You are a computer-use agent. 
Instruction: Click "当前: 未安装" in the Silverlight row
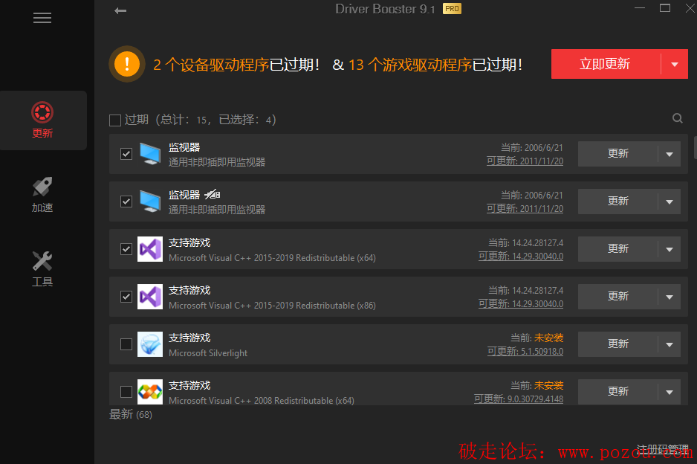pyautogui.click(x=537, y=338)
